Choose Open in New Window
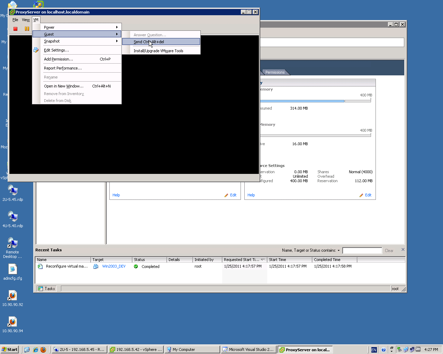Screen dimensions: 443x354 click(77, 86)
